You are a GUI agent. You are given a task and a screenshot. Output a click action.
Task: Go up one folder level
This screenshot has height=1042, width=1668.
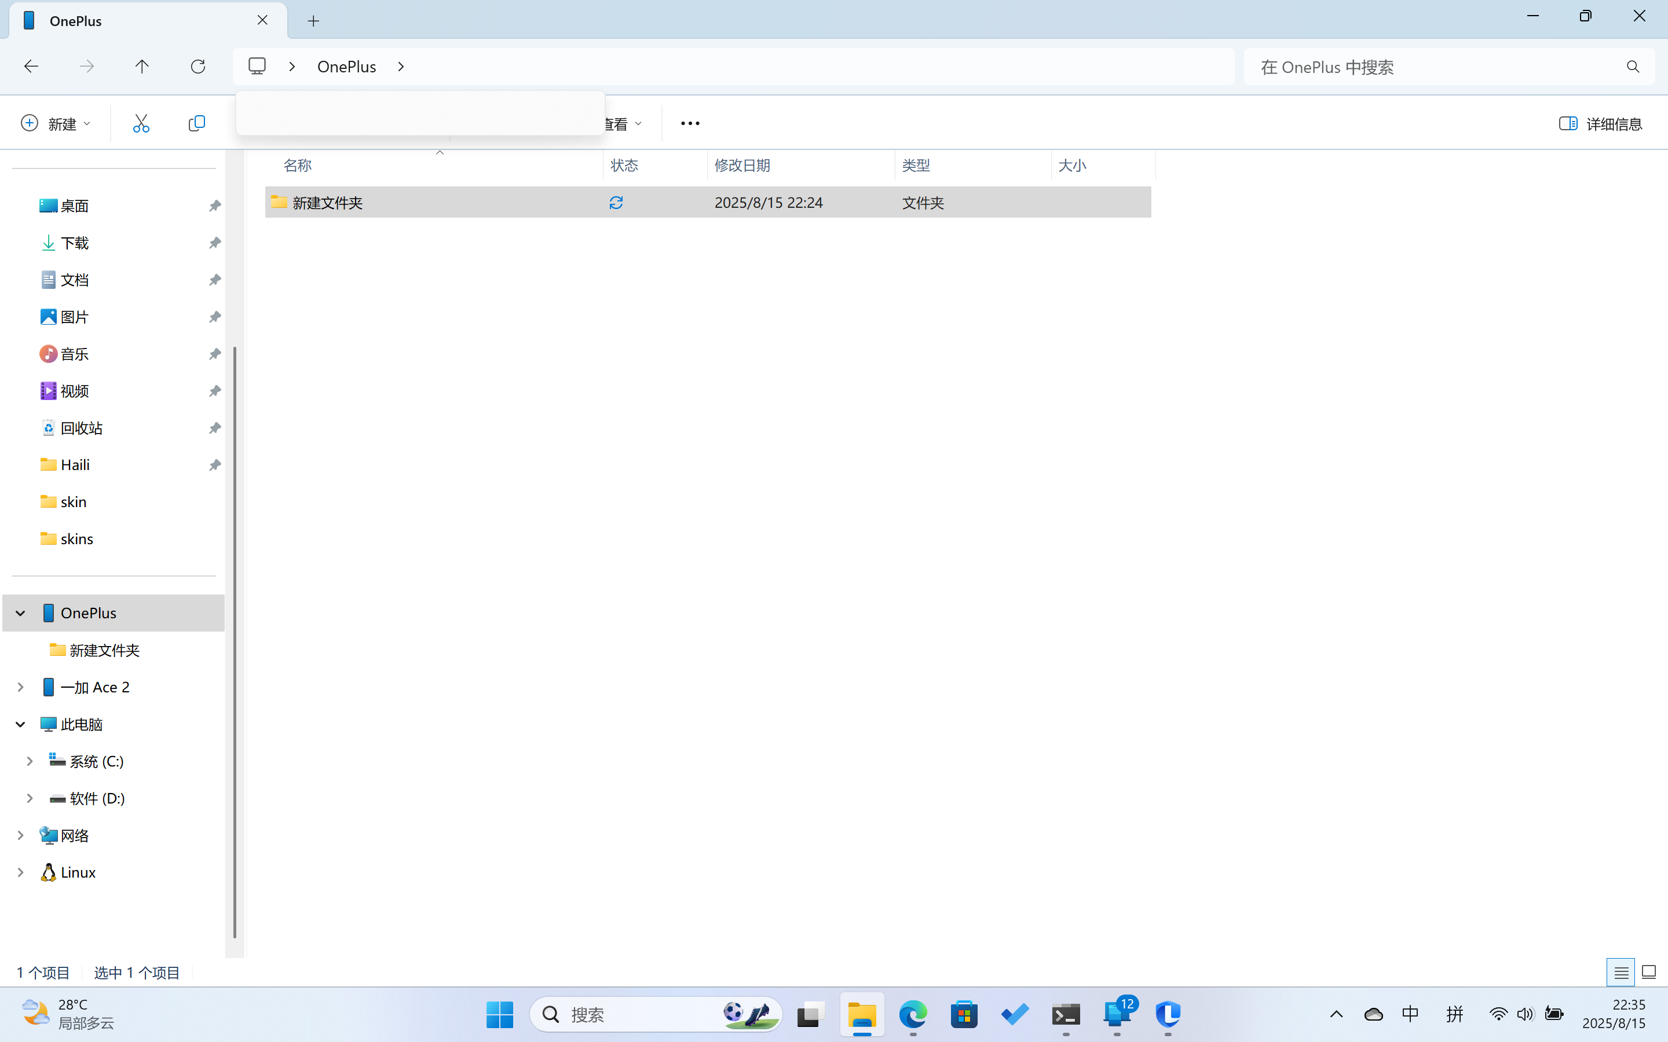pyautogui.click(x=142, y=66)
